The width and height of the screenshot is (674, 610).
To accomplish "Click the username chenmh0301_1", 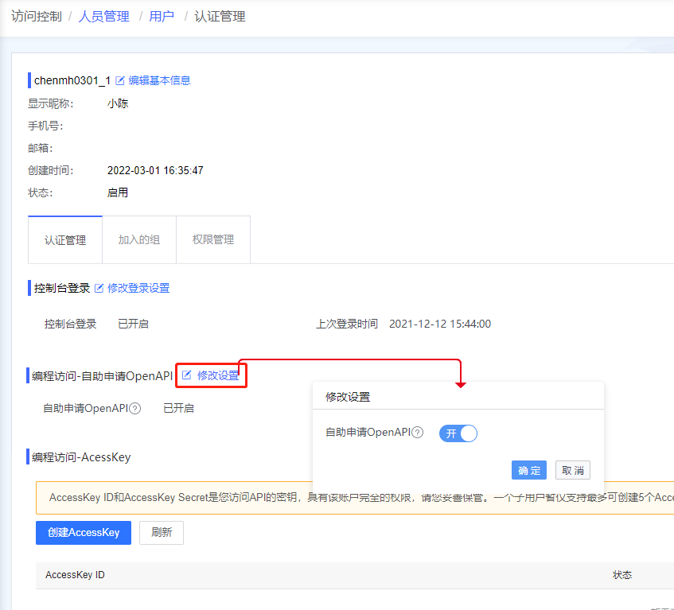I will click(72, 80).
